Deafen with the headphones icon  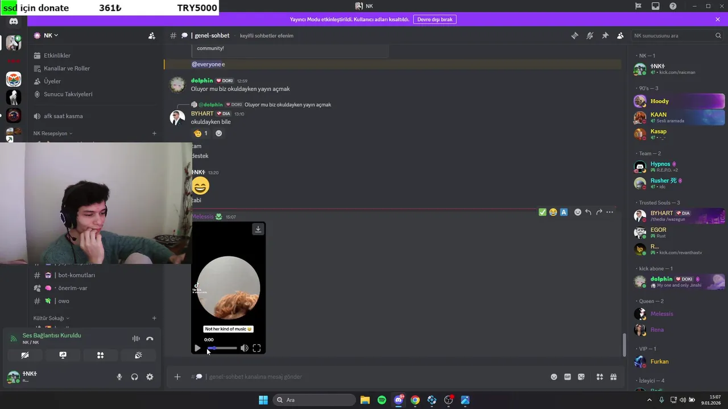(134, 377)
